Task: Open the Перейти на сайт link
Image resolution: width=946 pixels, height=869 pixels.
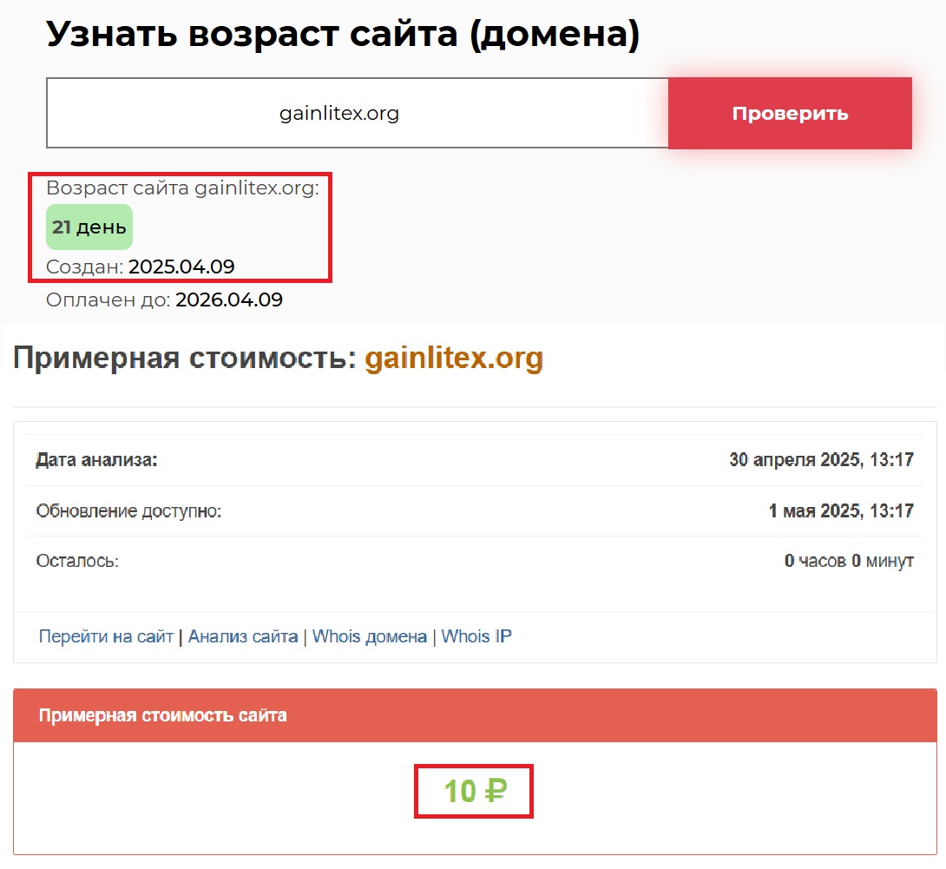Action: (x=107, y=636)
